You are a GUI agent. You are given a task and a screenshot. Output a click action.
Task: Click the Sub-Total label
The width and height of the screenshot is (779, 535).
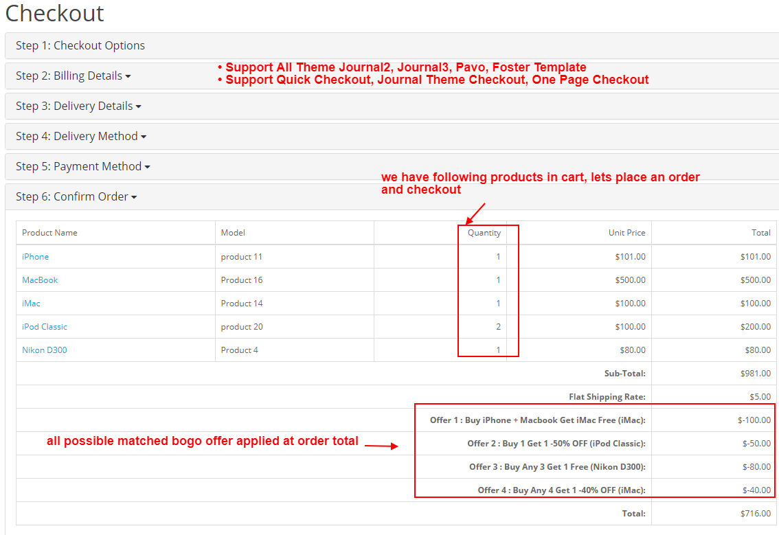pyautogui.click(x=625, y=374)
